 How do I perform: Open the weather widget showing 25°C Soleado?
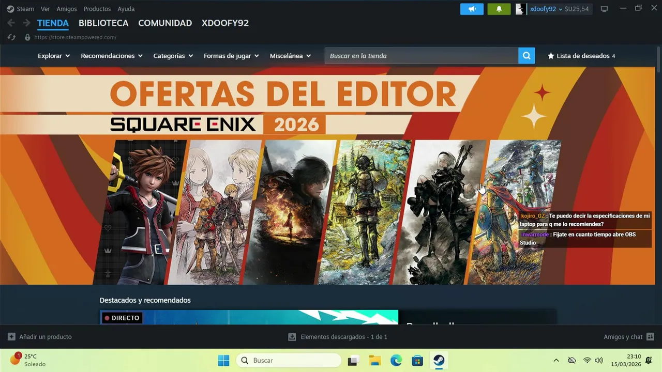29,360
